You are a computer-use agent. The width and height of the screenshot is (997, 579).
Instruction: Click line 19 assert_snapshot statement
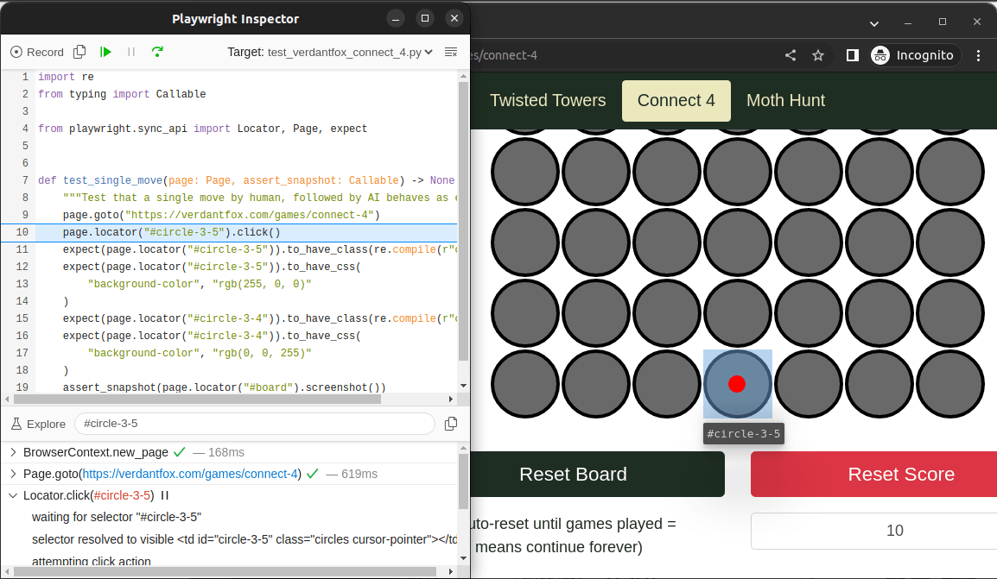(224, 387)
